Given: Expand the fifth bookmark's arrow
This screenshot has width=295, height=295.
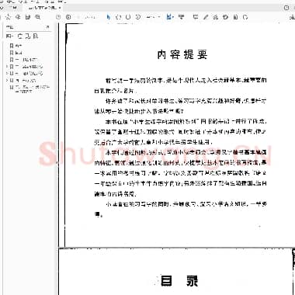Looking at the screenshot, I should click(7, 74).
